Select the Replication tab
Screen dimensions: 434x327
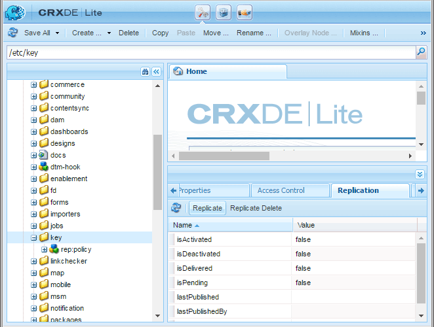370,190
